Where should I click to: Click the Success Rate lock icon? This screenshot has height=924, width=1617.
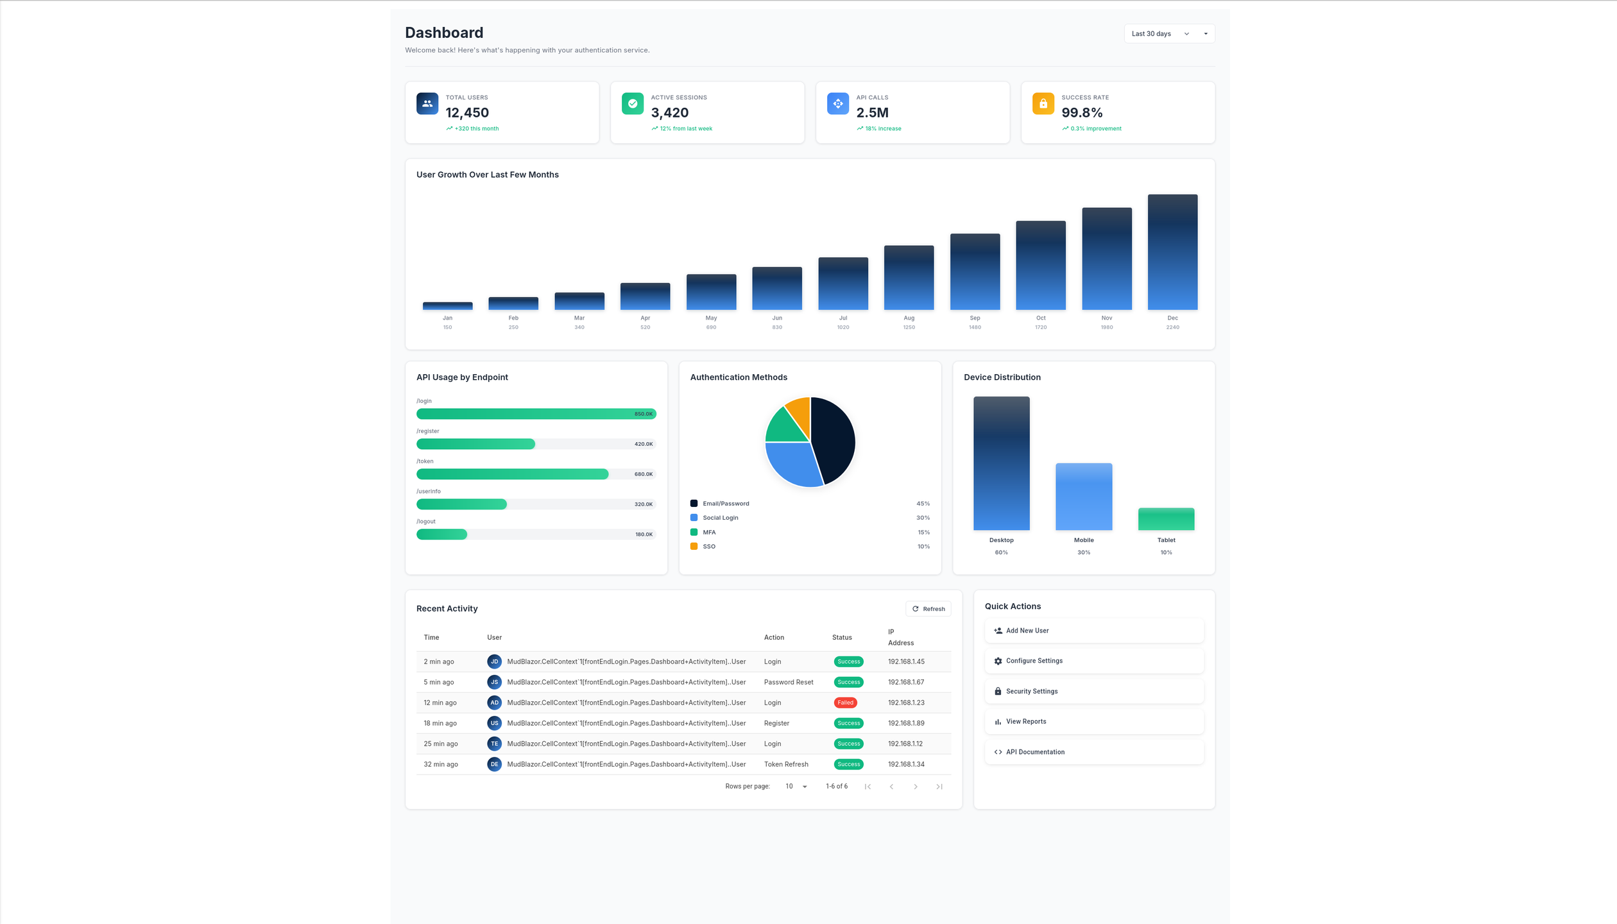1043,103
